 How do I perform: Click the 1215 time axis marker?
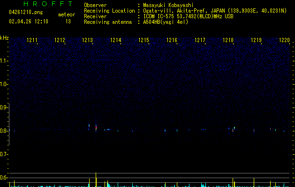[144, 40]
